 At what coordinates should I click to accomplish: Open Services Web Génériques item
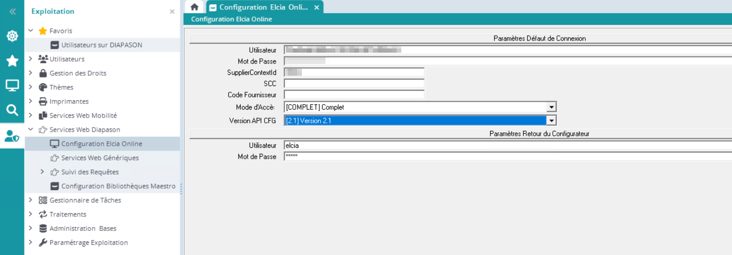100,158
